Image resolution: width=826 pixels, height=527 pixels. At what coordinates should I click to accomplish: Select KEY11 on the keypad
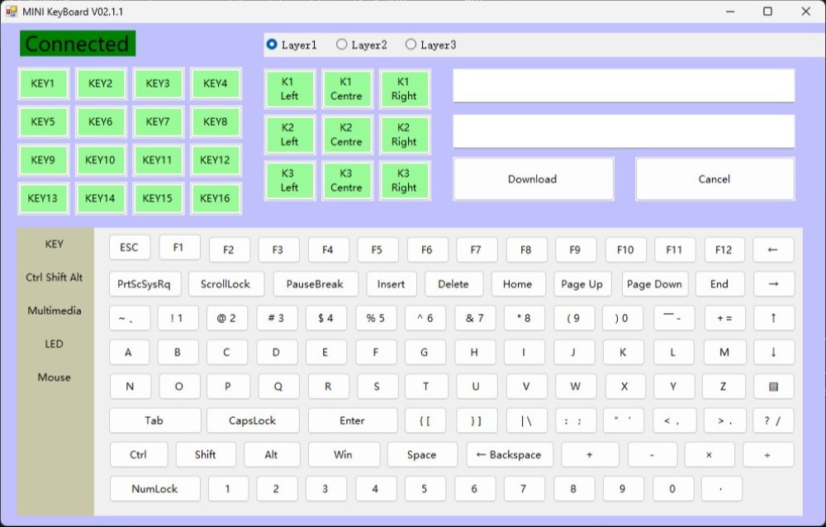click(158, 159)
